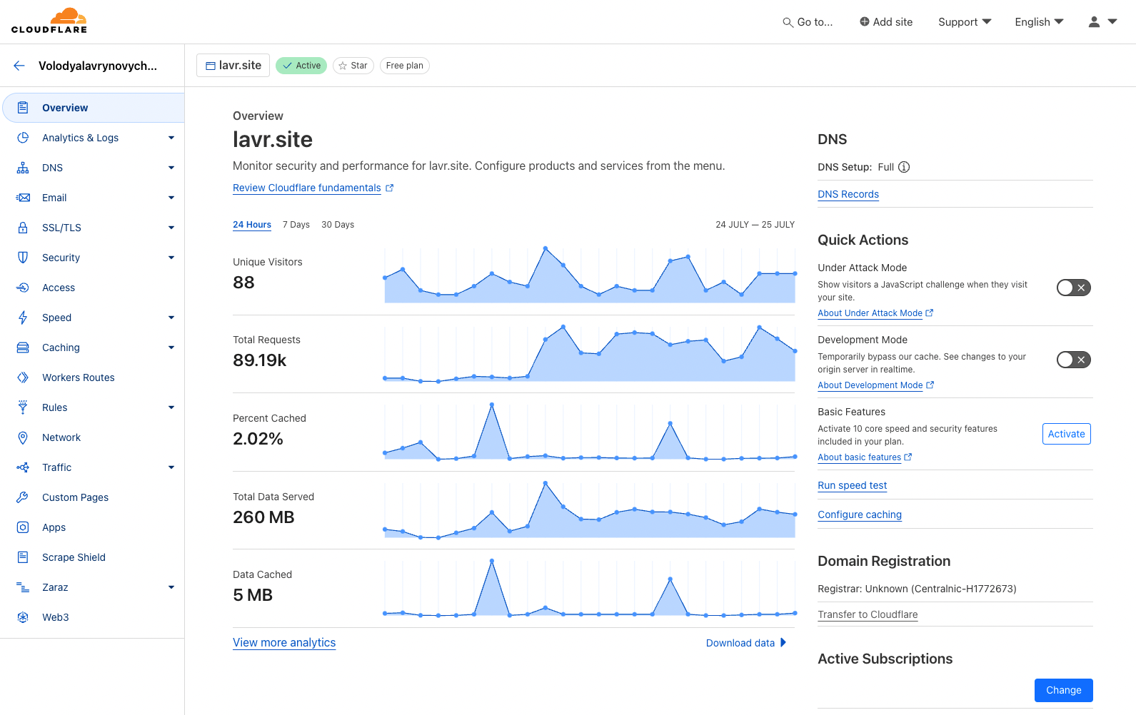Open the user account profile icon
This screenshot has height=715, width=1136.
click(x=1094, y=22)
